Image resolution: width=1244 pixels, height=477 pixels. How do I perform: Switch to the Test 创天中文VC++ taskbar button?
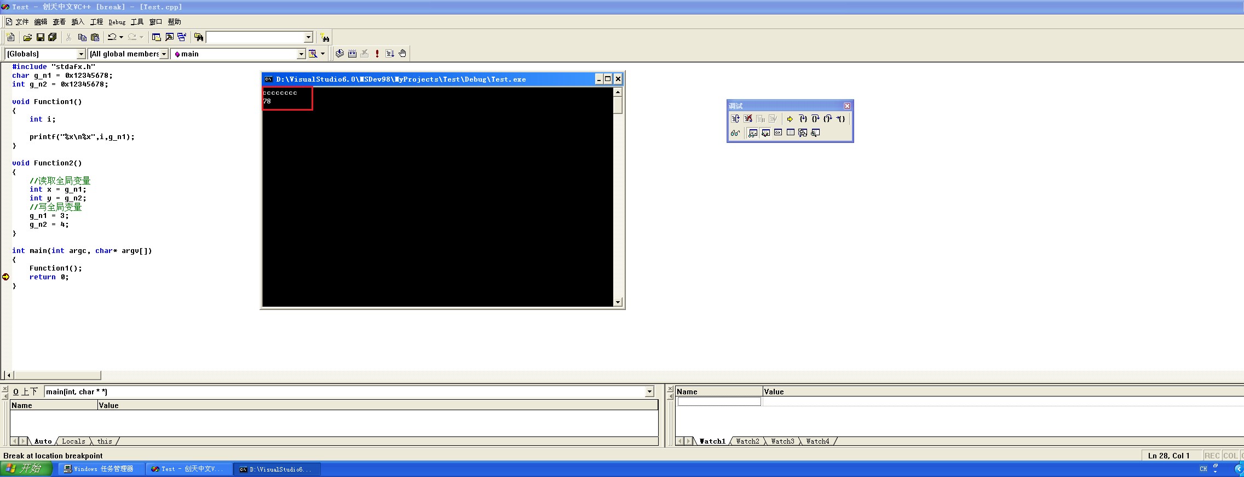[189, 469]
